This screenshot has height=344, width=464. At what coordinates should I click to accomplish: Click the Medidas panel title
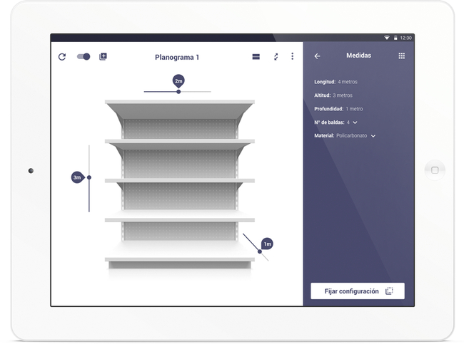[x=358, y=56]
